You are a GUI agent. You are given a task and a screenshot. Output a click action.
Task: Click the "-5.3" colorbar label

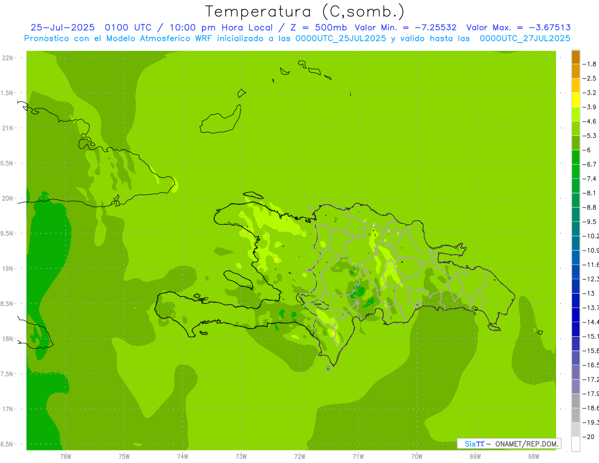pyautogui.click(x=590, y=136)
